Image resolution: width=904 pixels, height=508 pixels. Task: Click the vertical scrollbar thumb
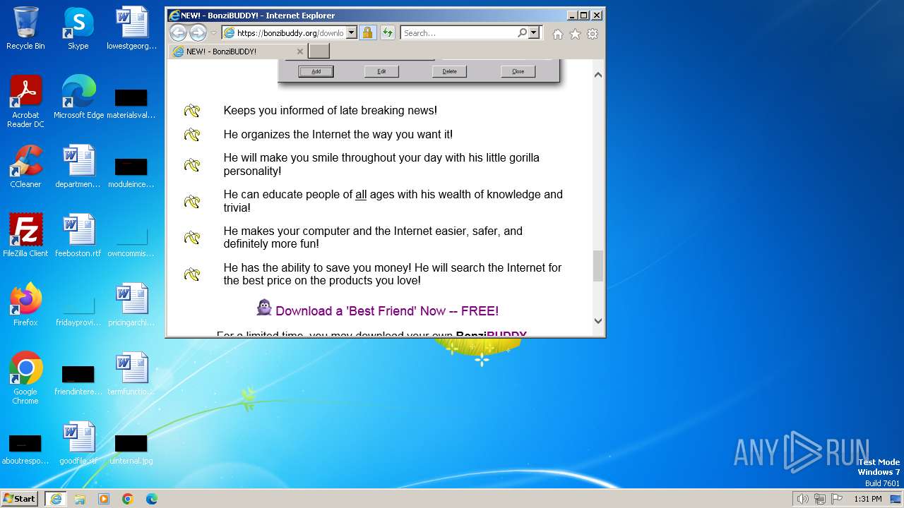point(598,266)
